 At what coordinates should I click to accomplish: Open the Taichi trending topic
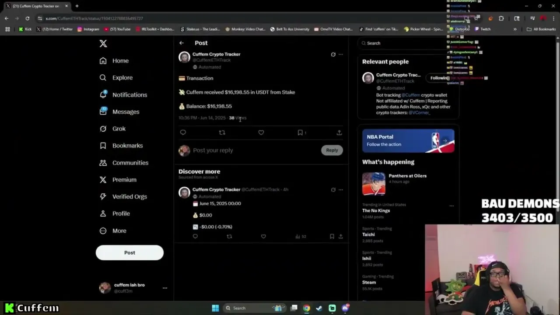coord(368,234)
